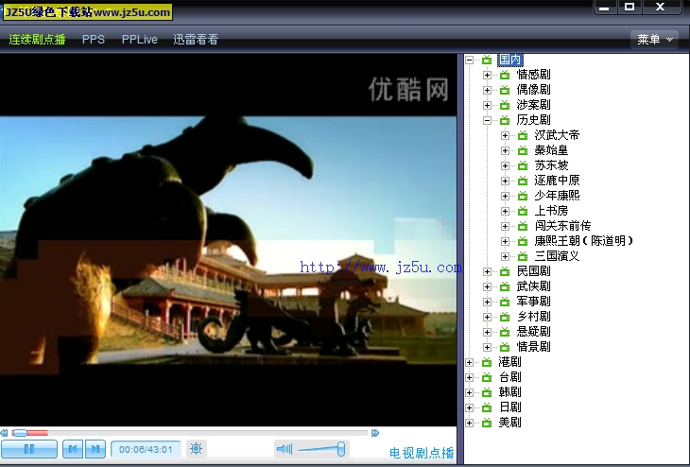Click TV icon next to 逐鹿中原

pos(523,181)
